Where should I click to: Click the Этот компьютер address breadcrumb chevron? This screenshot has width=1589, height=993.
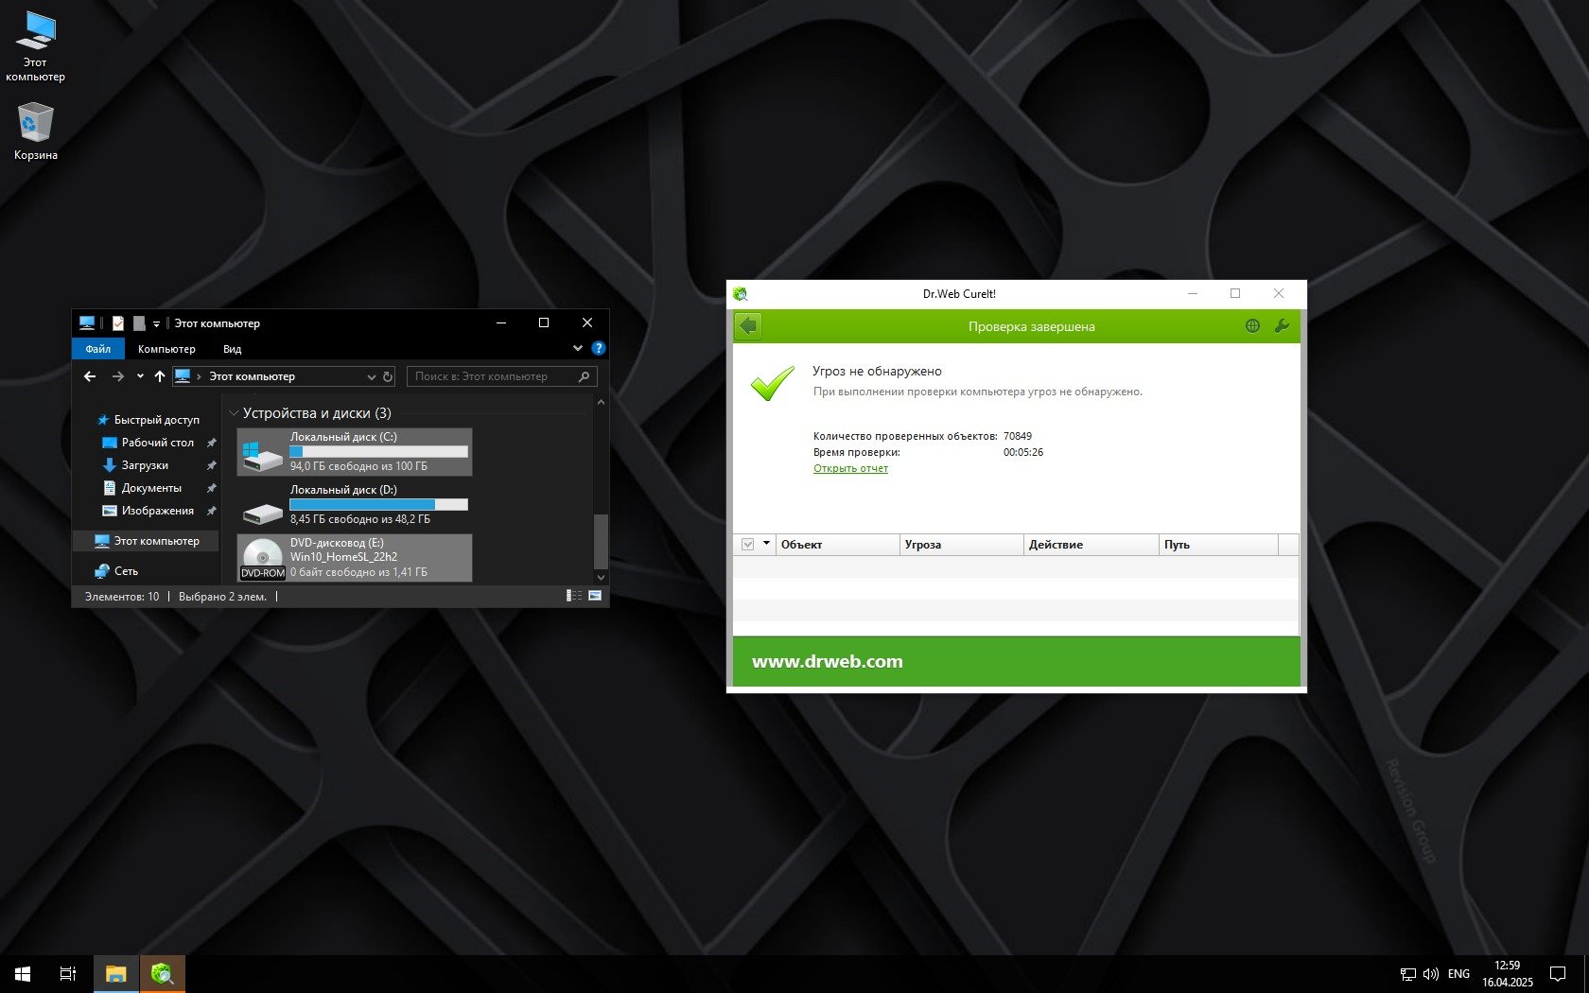[199, 376]
